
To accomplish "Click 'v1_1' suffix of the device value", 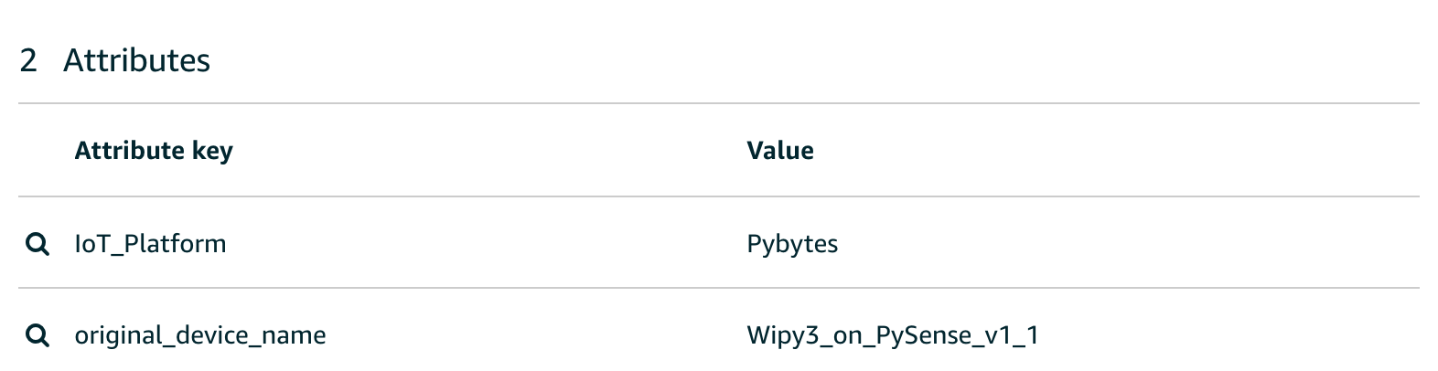I will [x=1009, y=335].
